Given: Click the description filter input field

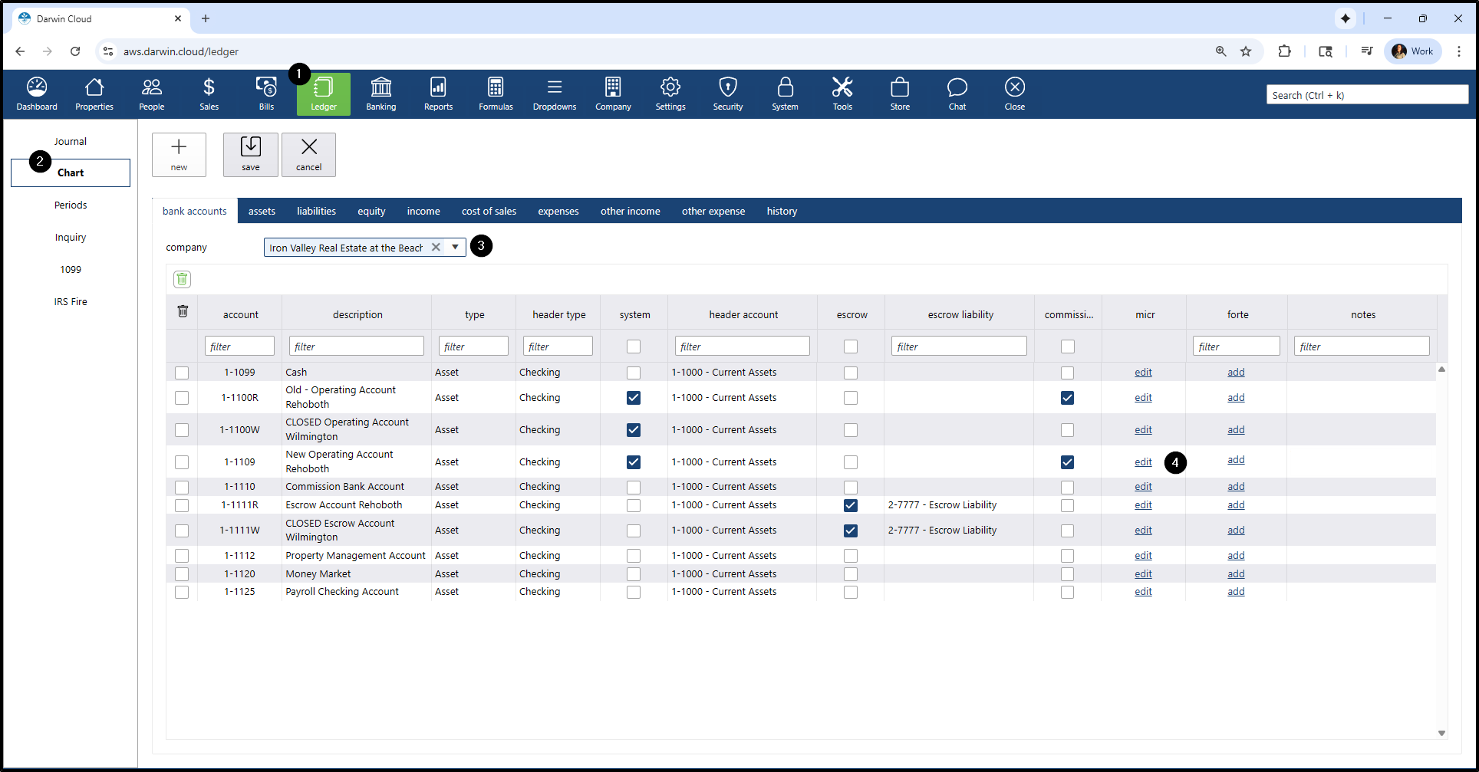Looking at the screenshot, I should [x=356, y=347].
